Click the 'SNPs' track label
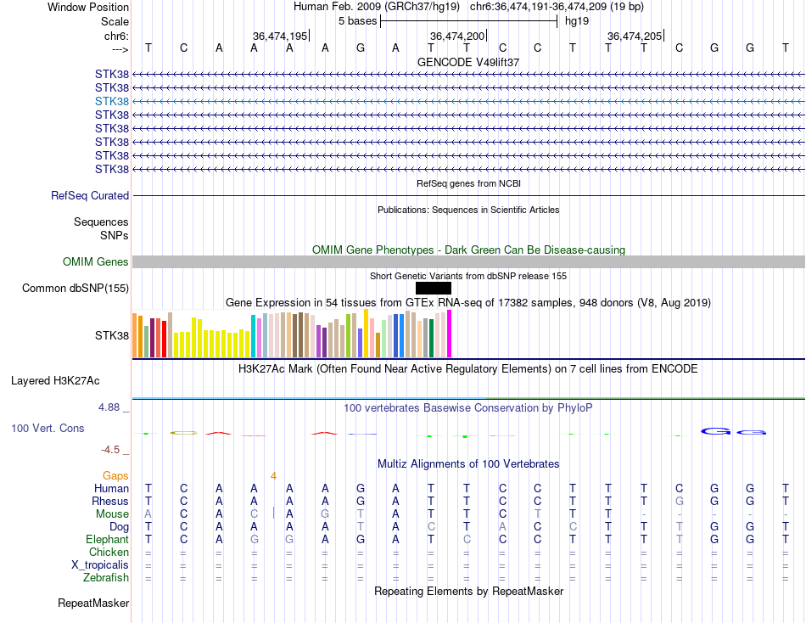 tap(115, 235)
